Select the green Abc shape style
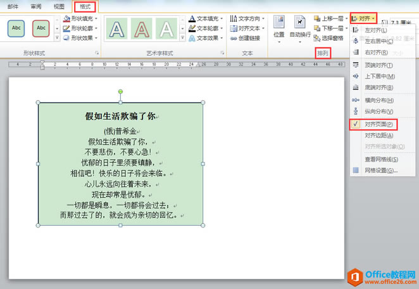This screenshot has height=289, width=419. click(16, 29)
